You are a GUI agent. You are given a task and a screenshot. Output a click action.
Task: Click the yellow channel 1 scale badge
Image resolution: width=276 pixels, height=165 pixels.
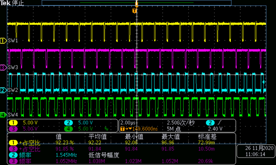coord(13,123)
